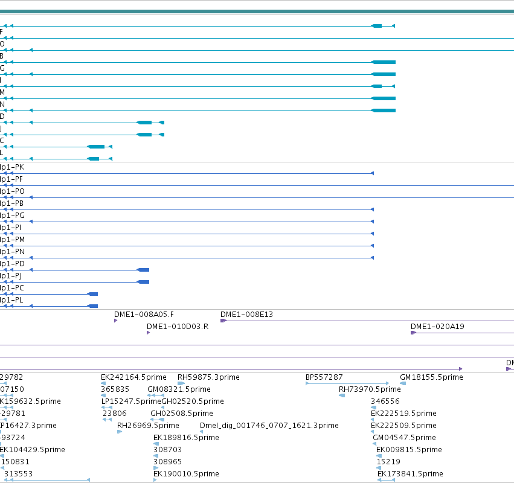The height and width of the screenshot is (483, 514).
Task: Select the lp1-PG protein feature label
Action: pyautogui.click(x=12, y=216)
